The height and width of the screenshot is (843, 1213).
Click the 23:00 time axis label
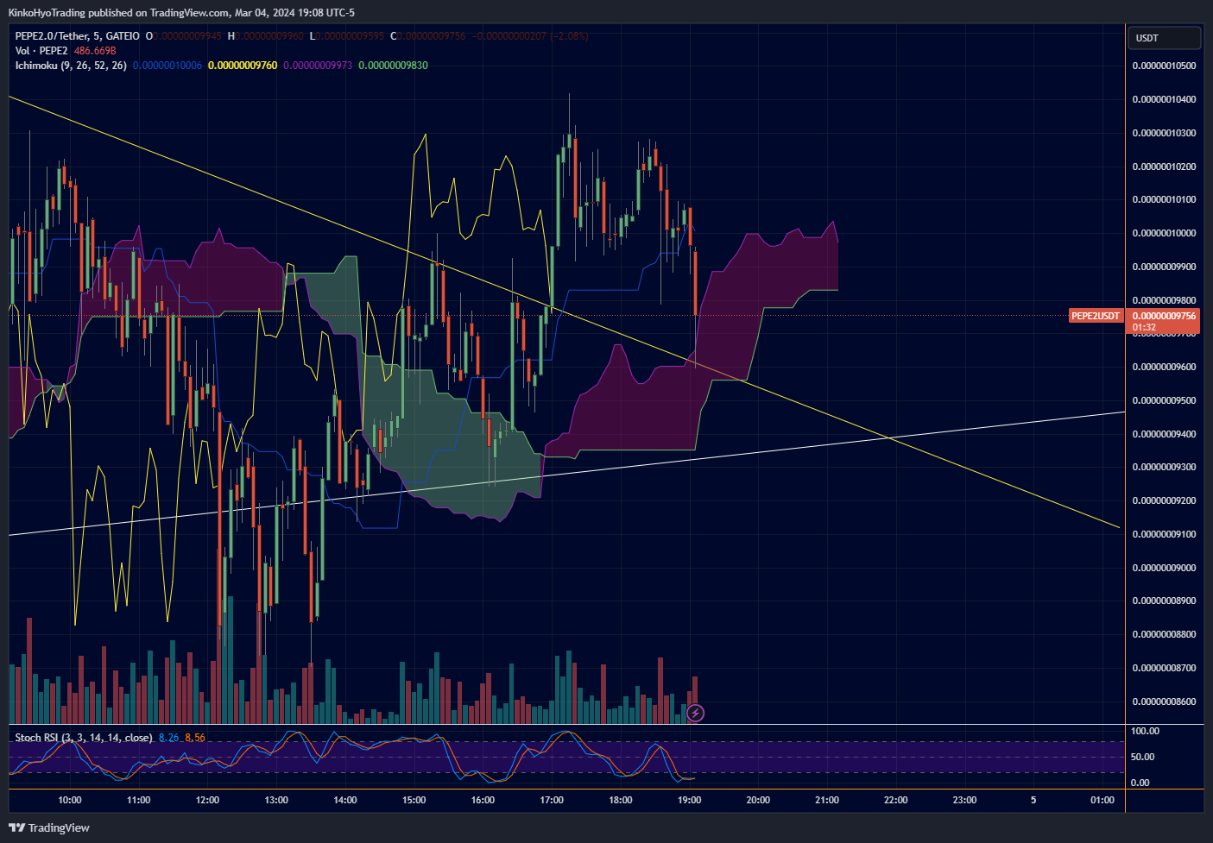point(964,800)
